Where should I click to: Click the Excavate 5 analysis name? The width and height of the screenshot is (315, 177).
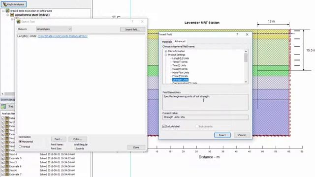[x=15, y=158]
